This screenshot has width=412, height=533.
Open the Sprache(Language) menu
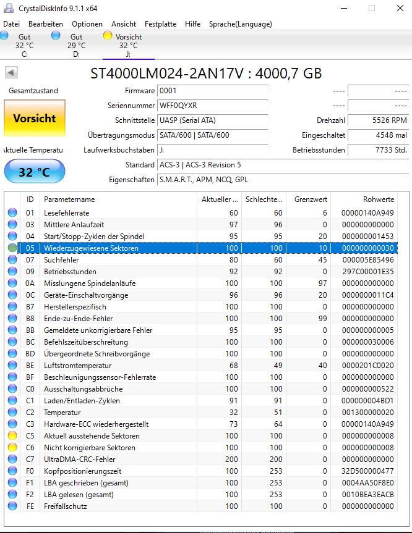coord(241,24)
